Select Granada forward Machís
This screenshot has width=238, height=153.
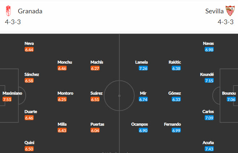[97, 62]
